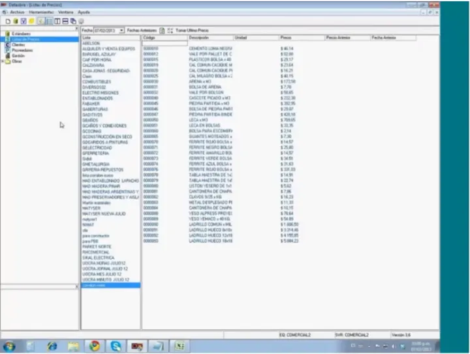The image size is (470, 354).
Task: Select Gestión in the navigation tree
Action: (17, 56)
